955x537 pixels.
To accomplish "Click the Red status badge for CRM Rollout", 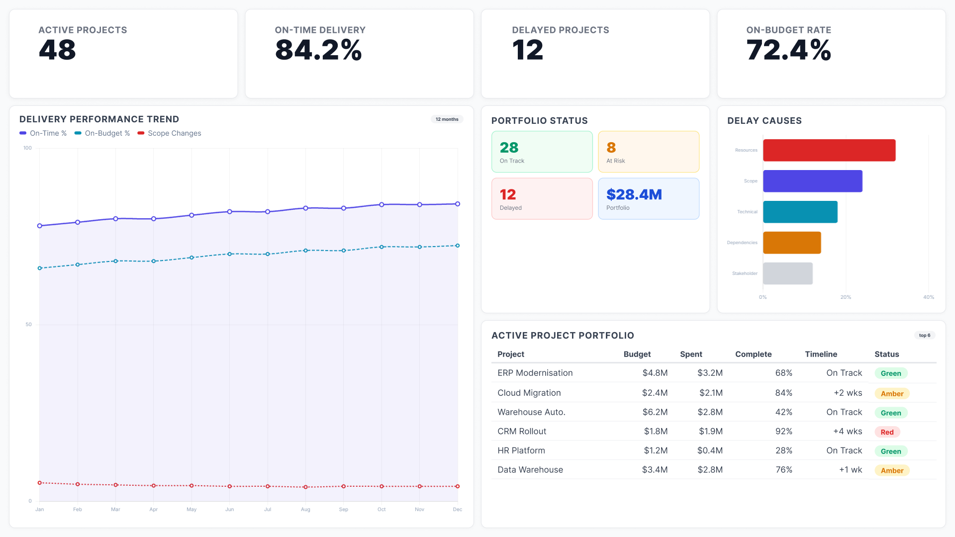I will click(x=887, y=432).
